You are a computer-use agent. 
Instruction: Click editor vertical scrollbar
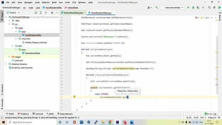pyautogui.click(x=217, y=65)
